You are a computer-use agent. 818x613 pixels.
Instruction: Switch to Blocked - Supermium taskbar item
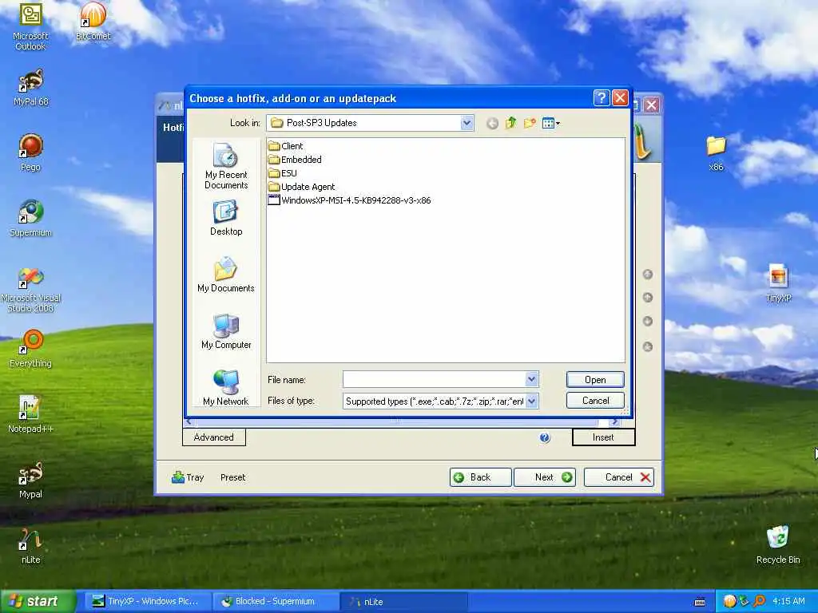coord(276,601)
